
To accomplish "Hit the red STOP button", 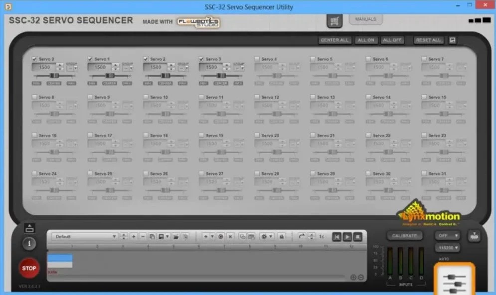I will coord(29,268).
